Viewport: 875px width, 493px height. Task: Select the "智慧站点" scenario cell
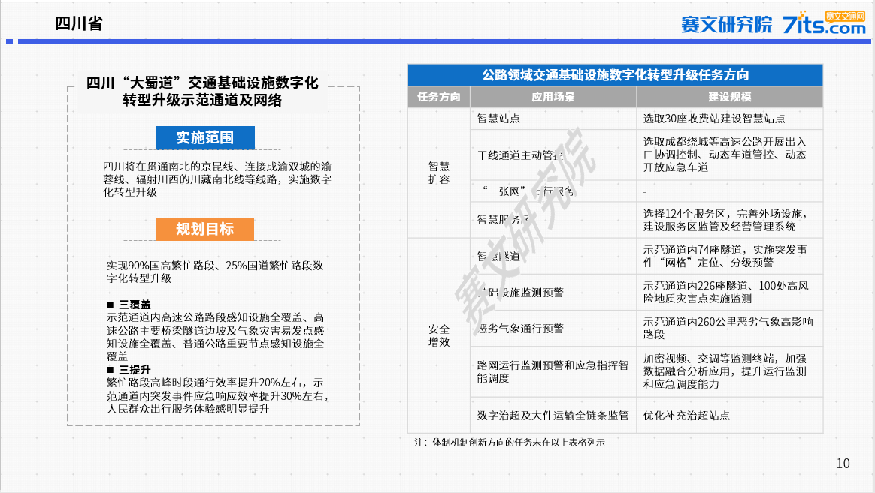[553, 119]
